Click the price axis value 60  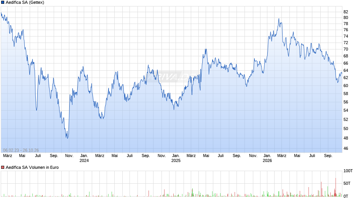(346, 86)
